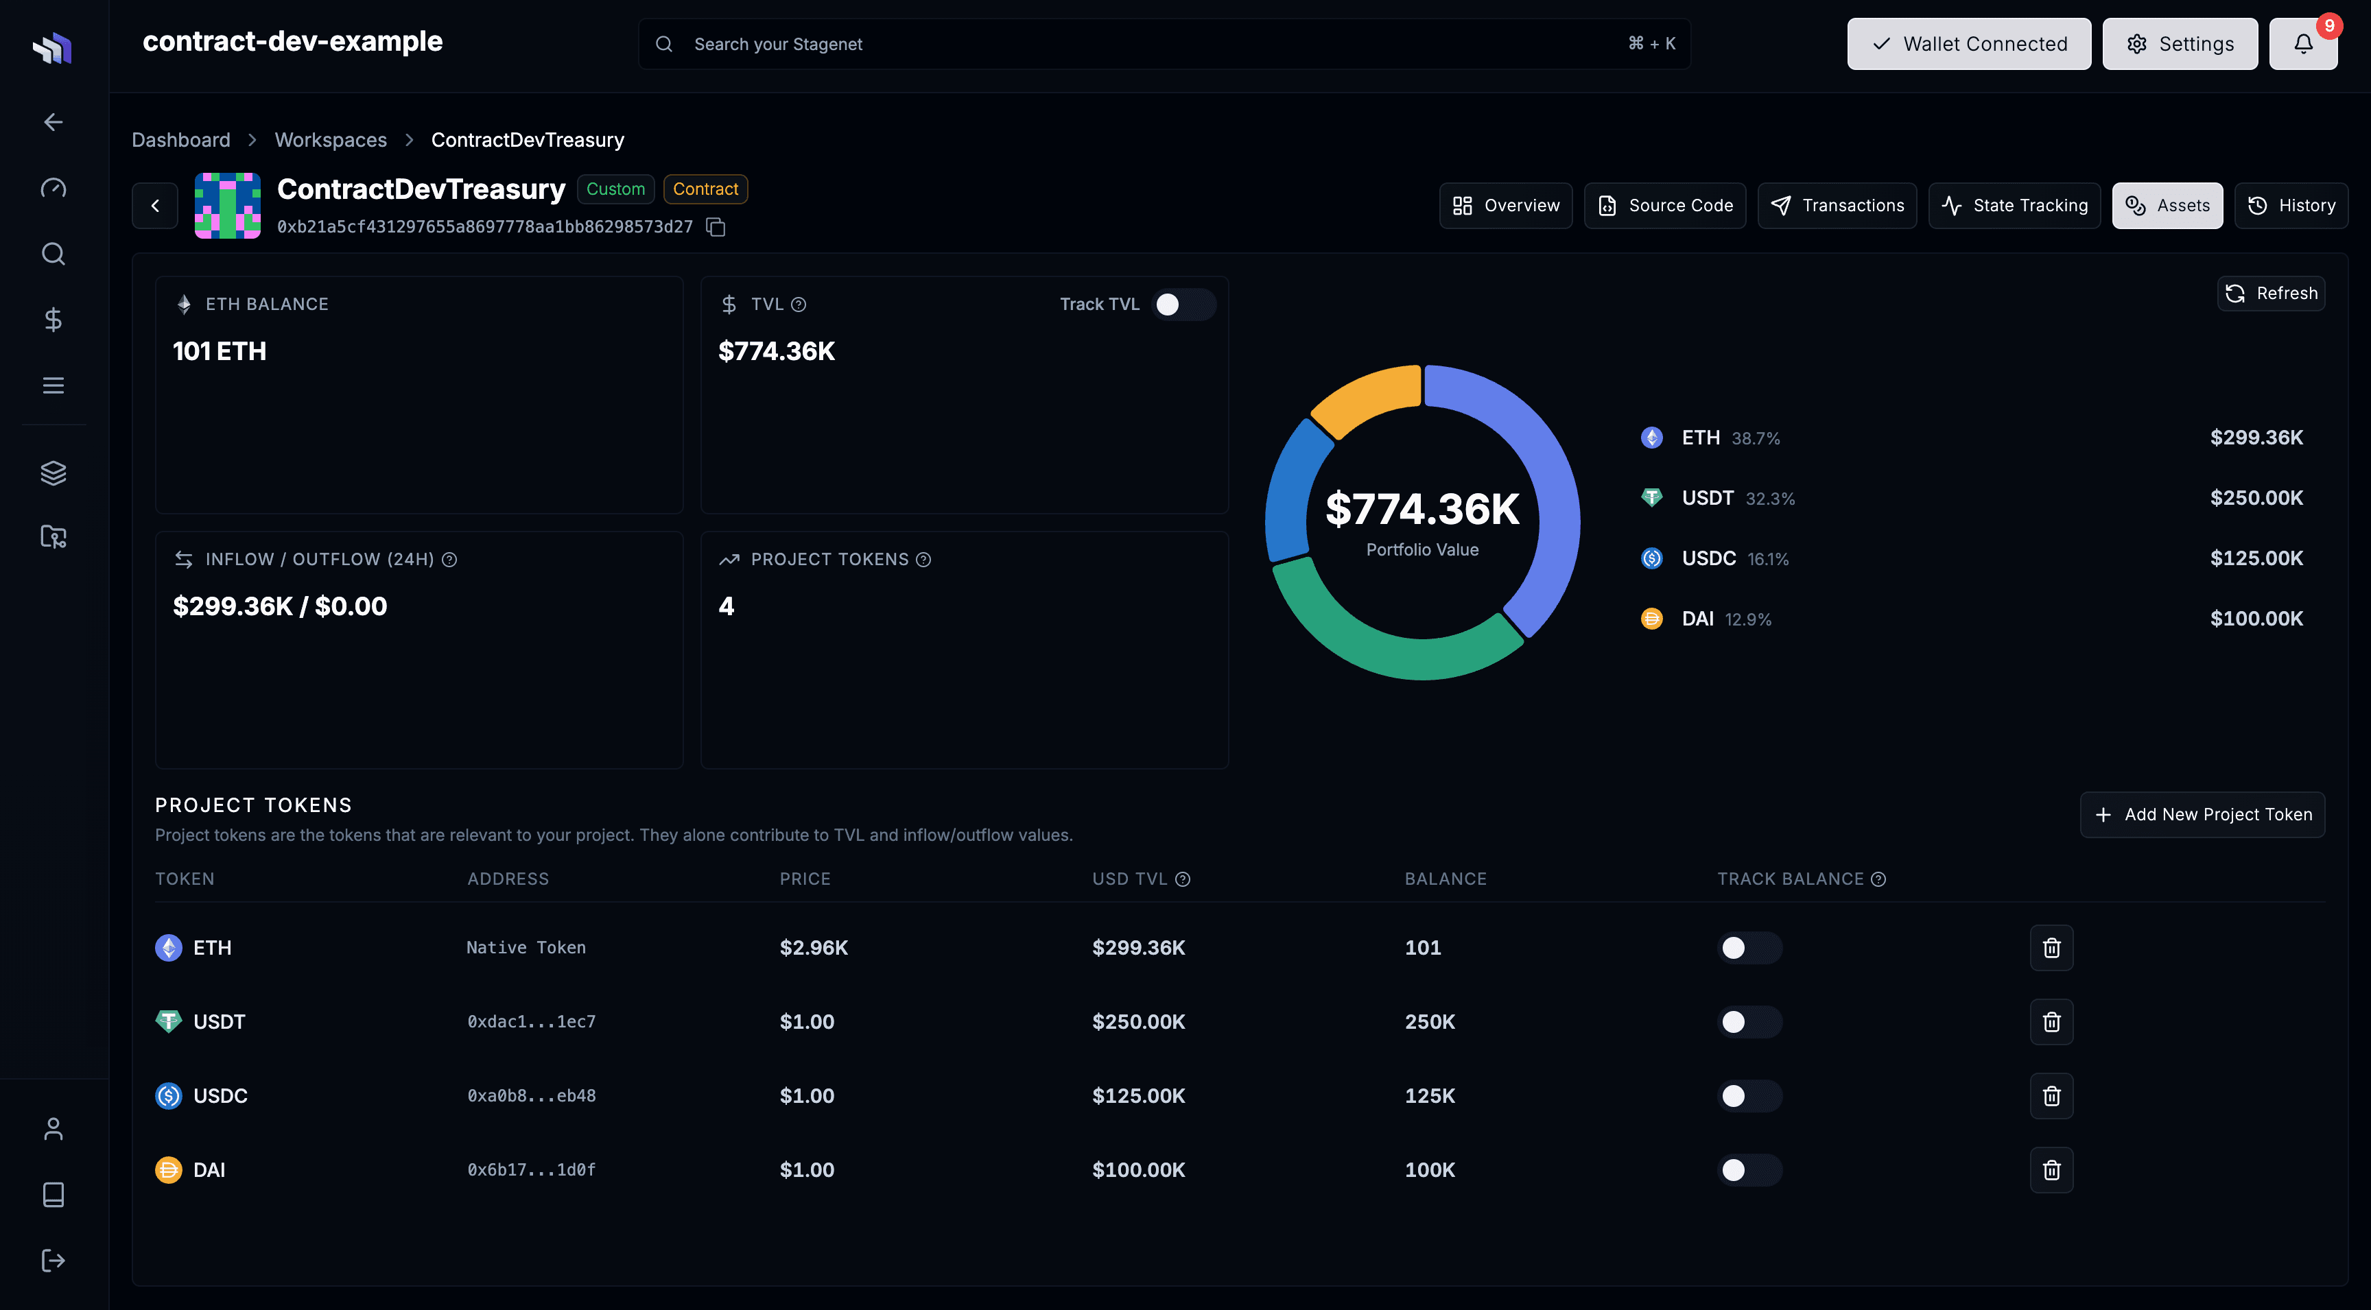This screenshot has height=1310, width=2371.
Task: Collapse the ContractDevTreasury header with the back chevron
Action: tap(154, 205)
